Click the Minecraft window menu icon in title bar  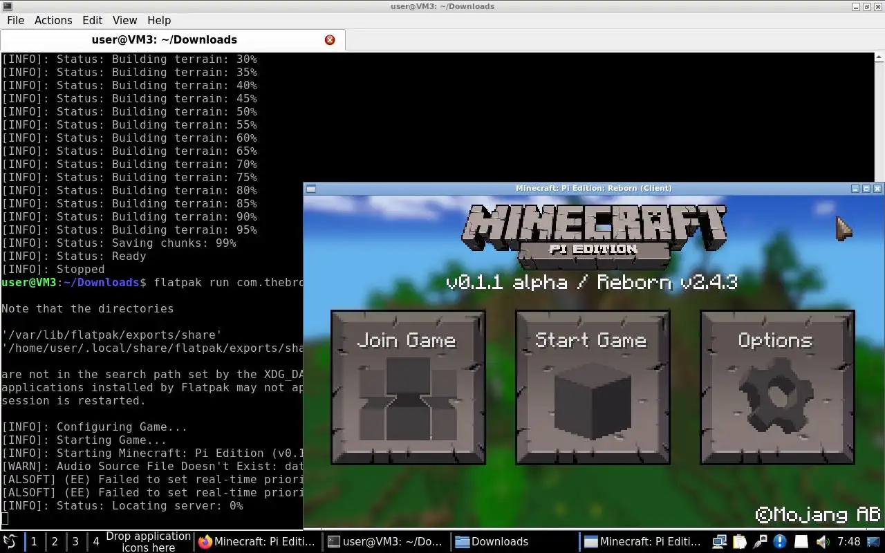(311, 188)
